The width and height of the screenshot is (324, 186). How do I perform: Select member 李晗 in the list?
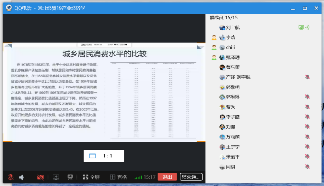(x=230, y=37)
